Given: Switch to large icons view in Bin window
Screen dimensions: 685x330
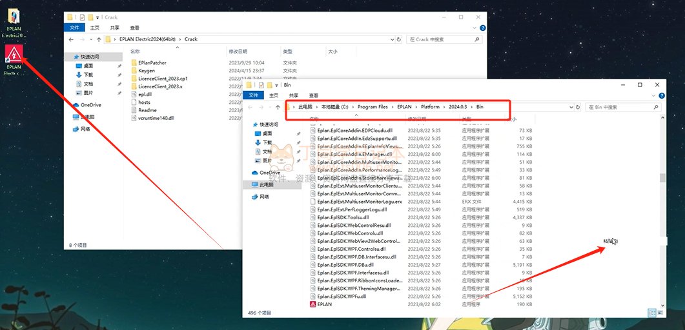Looking at the screenshot, I should [660, 313].
